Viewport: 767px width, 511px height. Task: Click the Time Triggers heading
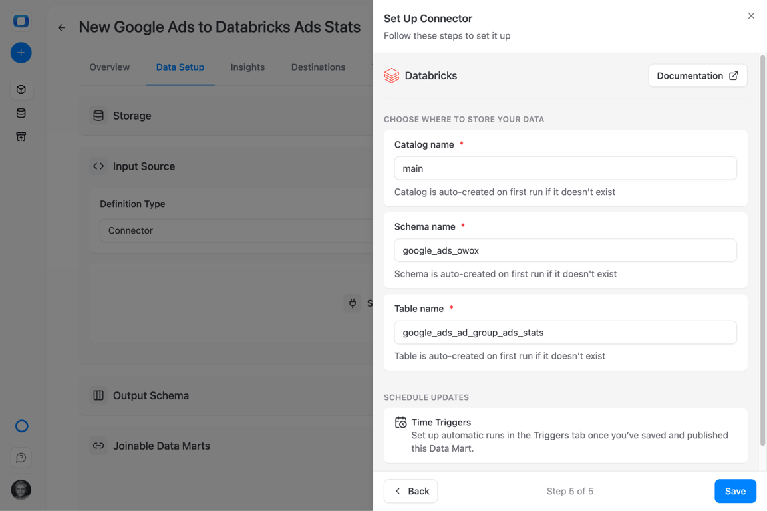pyautogui.click(x=441, y=422)
